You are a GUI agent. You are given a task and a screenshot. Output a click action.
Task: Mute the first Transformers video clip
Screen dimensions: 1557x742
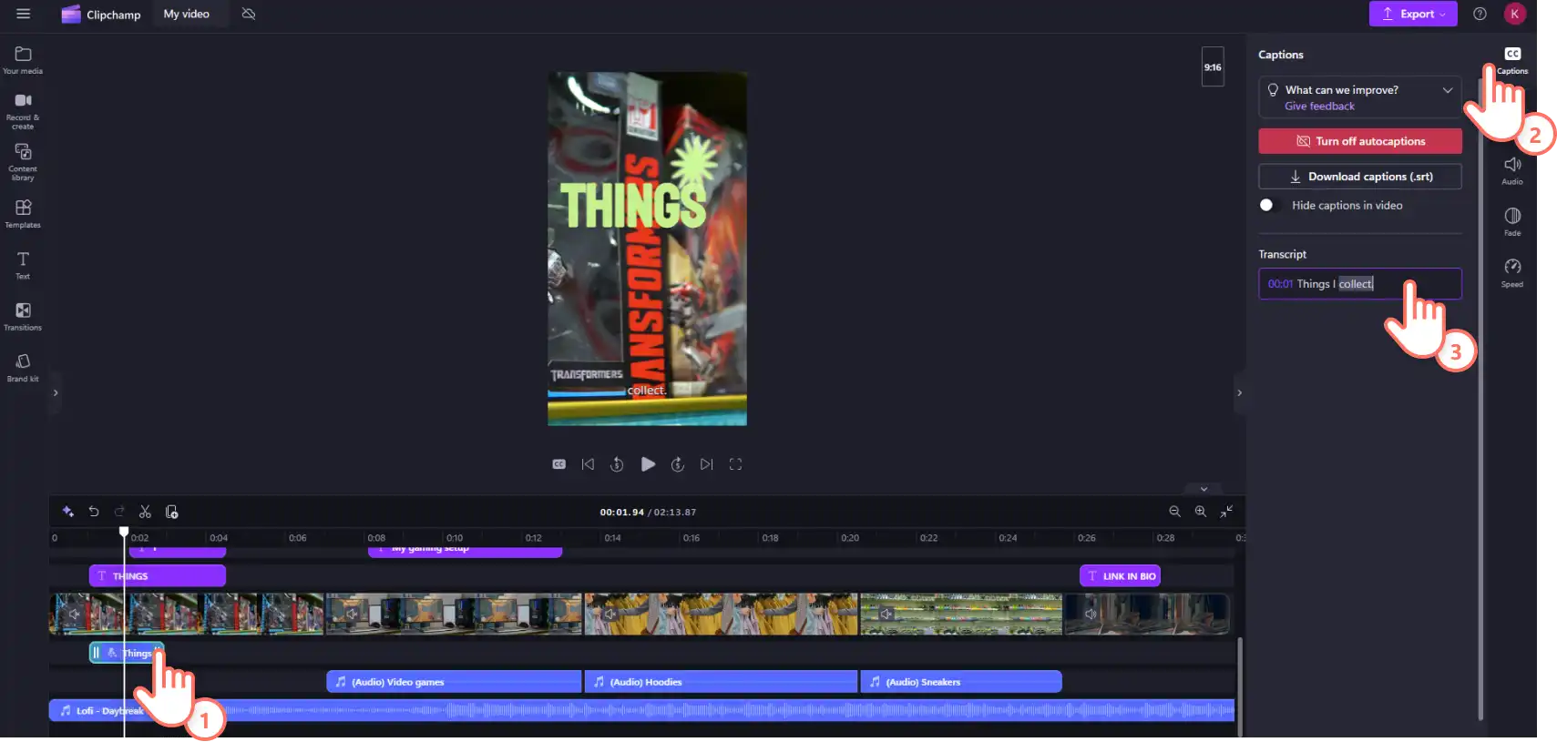pyautogui.click(x=74, y=614)
